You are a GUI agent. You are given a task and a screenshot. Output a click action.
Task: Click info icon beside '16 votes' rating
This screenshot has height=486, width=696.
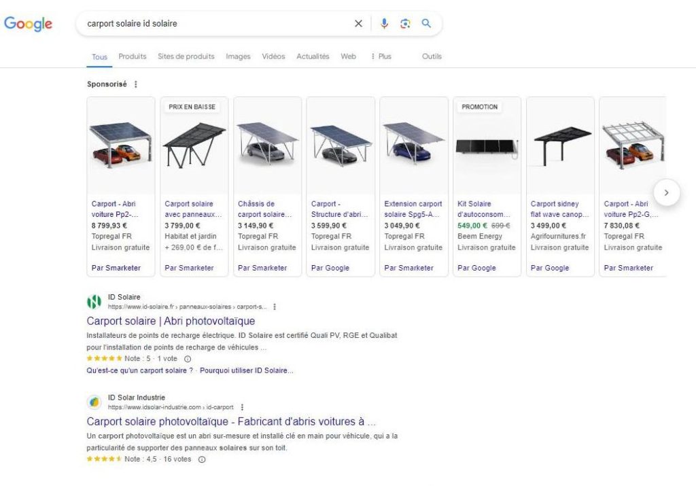(x=202, y=459)
